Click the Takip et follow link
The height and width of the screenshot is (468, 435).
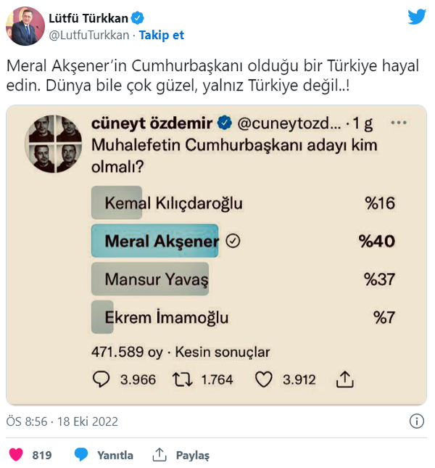(x=162, y=35)
